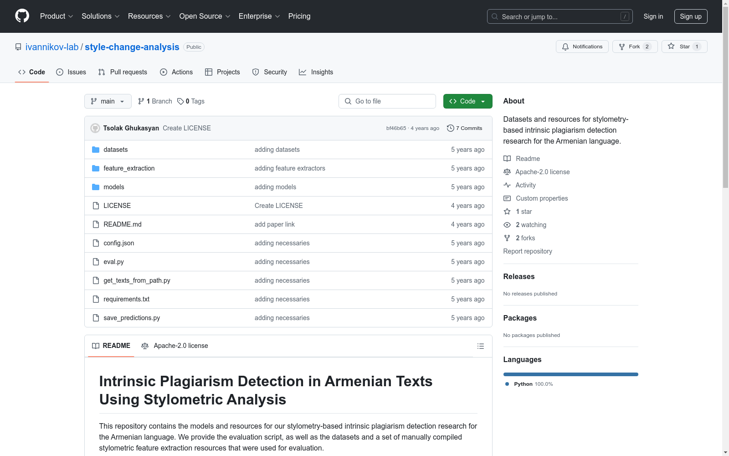Screen dimensions: 729x456
Task: Select the README tab in file viewer
Action: 111,346
